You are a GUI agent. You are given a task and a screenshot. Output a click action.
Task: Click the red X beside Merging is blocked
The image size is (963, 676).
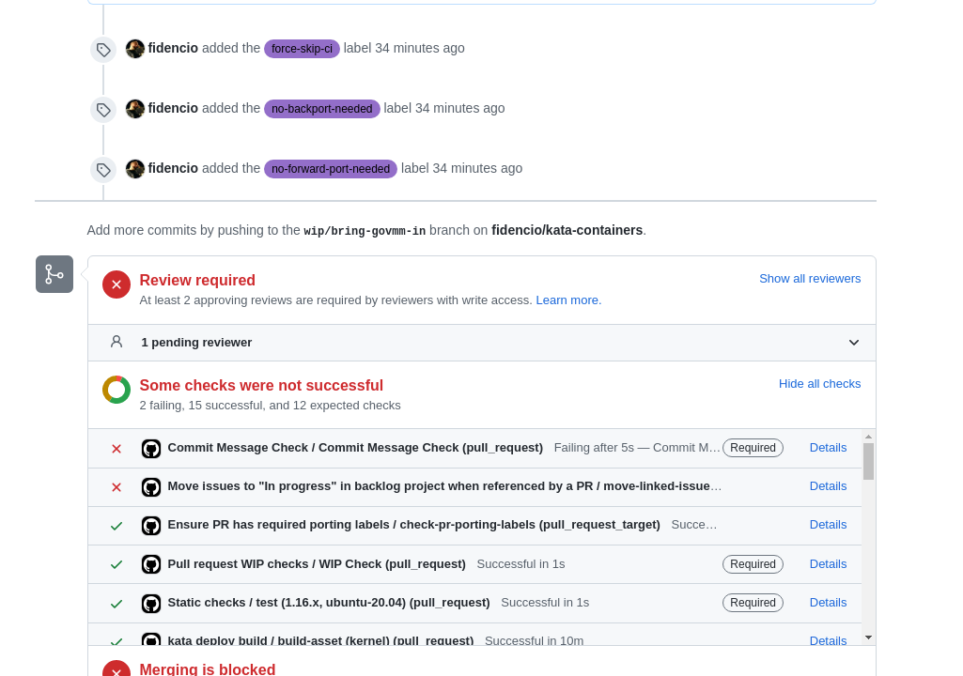(116, 668)
